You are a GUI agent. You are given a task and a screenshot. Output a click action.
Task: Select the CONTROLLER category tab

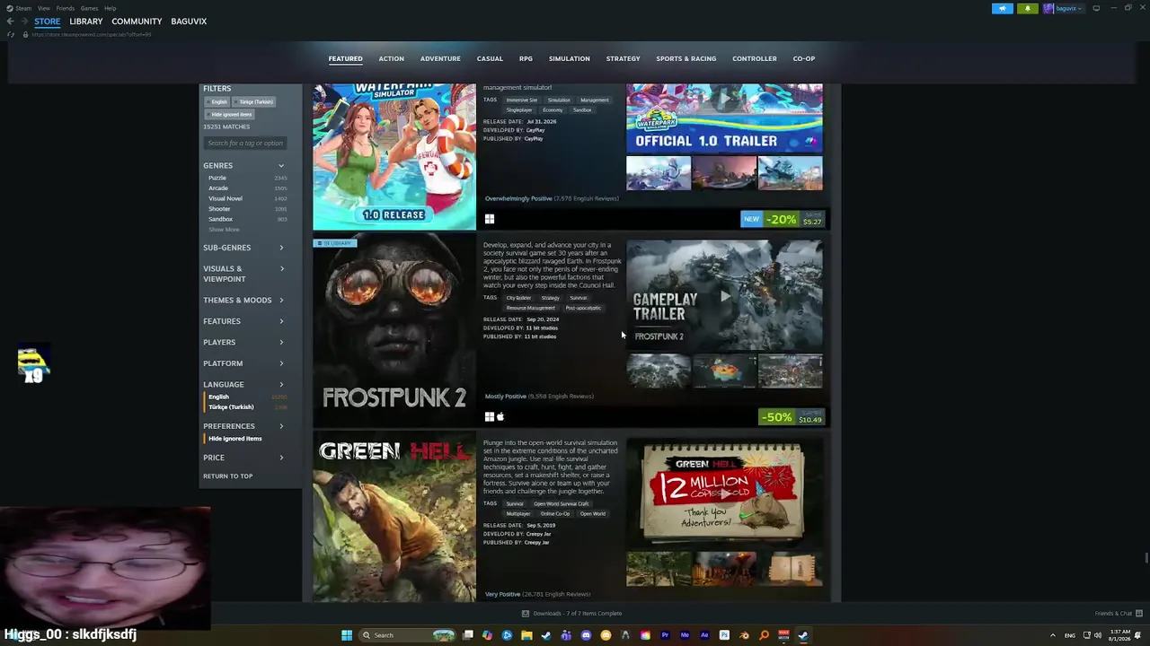(755, 58)
